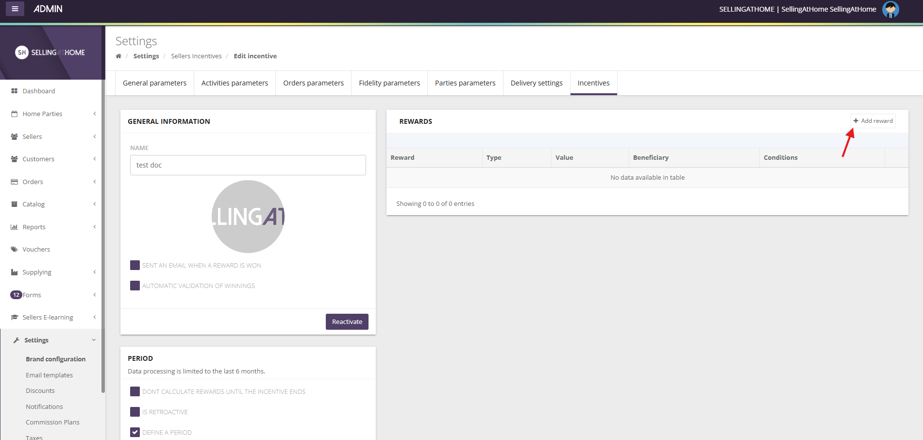Screen dimensions: 923x440
Task: Toggle 'Sent an email when a reward is won'
Action: pos(135,265)
